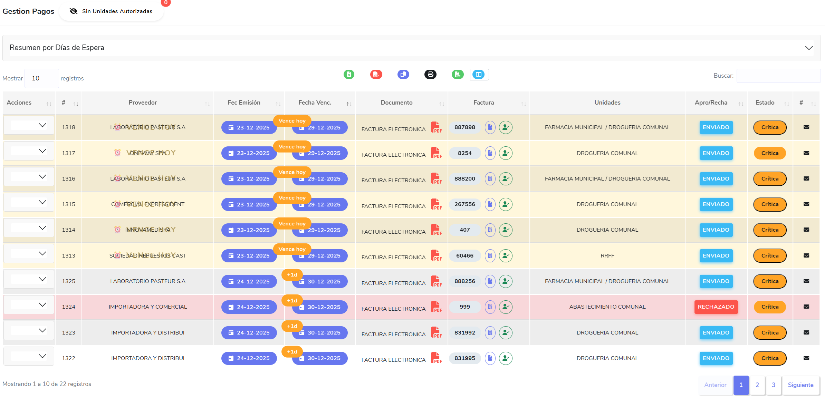This screenshot has width=825, height=397.
Task: Open PDF icon for invoice 887898
Action: (x=436, y=127)
